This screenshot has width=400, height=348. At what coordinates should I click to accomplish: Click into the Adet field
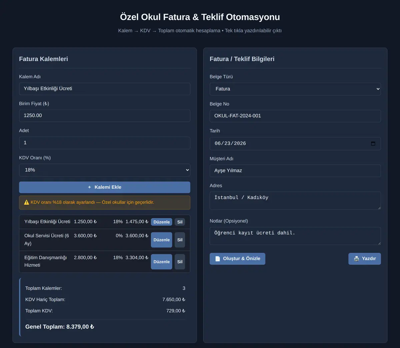click(105, 143)
